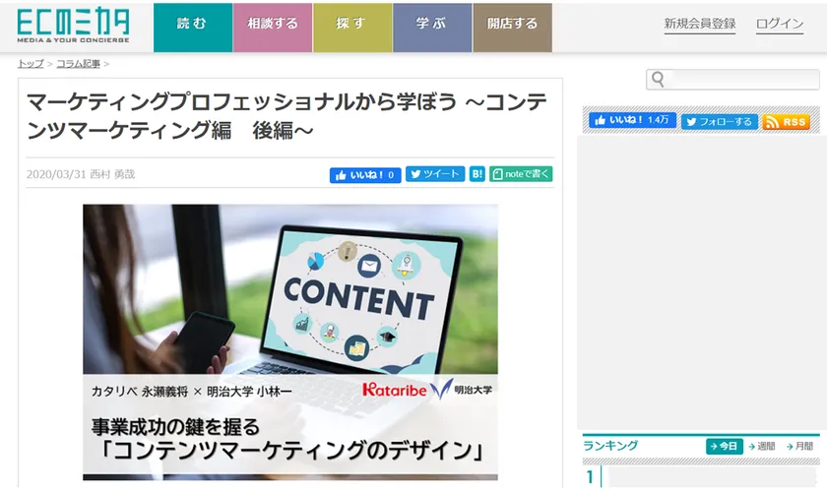Like the article with いいね! 0 button
This screenshot has width=827, height=493.
coord(365,175)
